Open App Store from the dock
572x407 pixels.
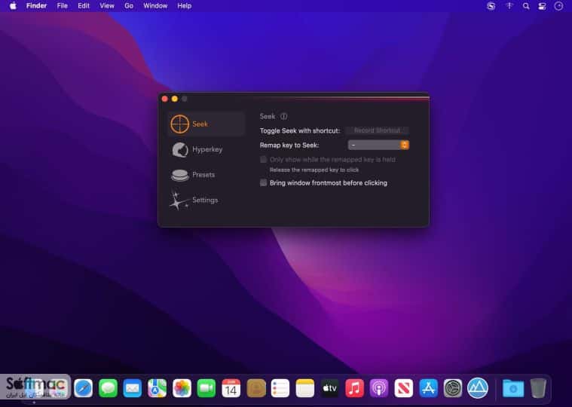[429, 388]
